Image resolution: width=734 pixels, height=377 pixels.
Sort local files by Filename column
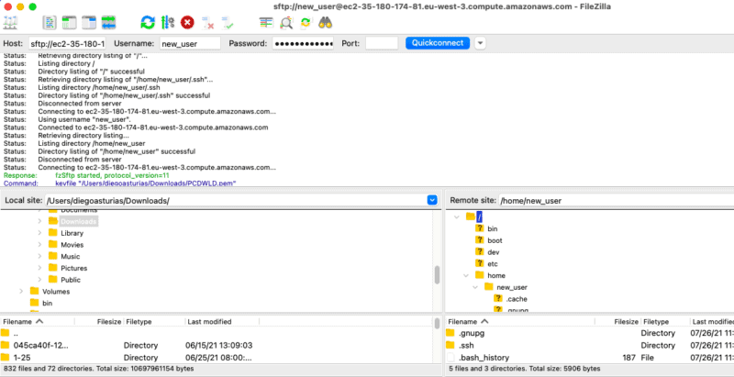[x=38, y=322]
